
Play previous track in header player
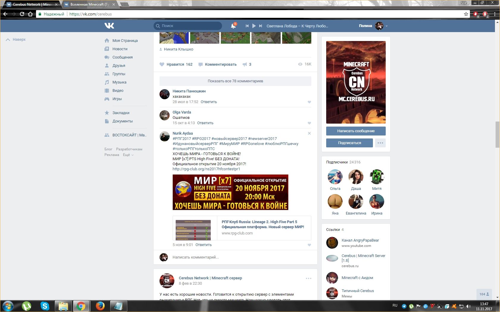[247, 26]
